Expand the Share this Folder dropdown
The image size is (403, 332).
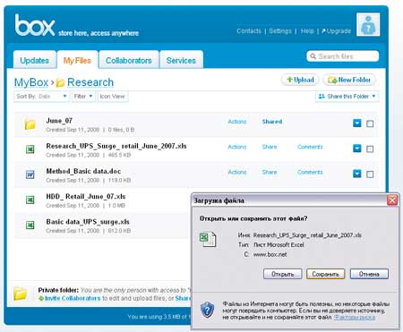click(347, 97)
